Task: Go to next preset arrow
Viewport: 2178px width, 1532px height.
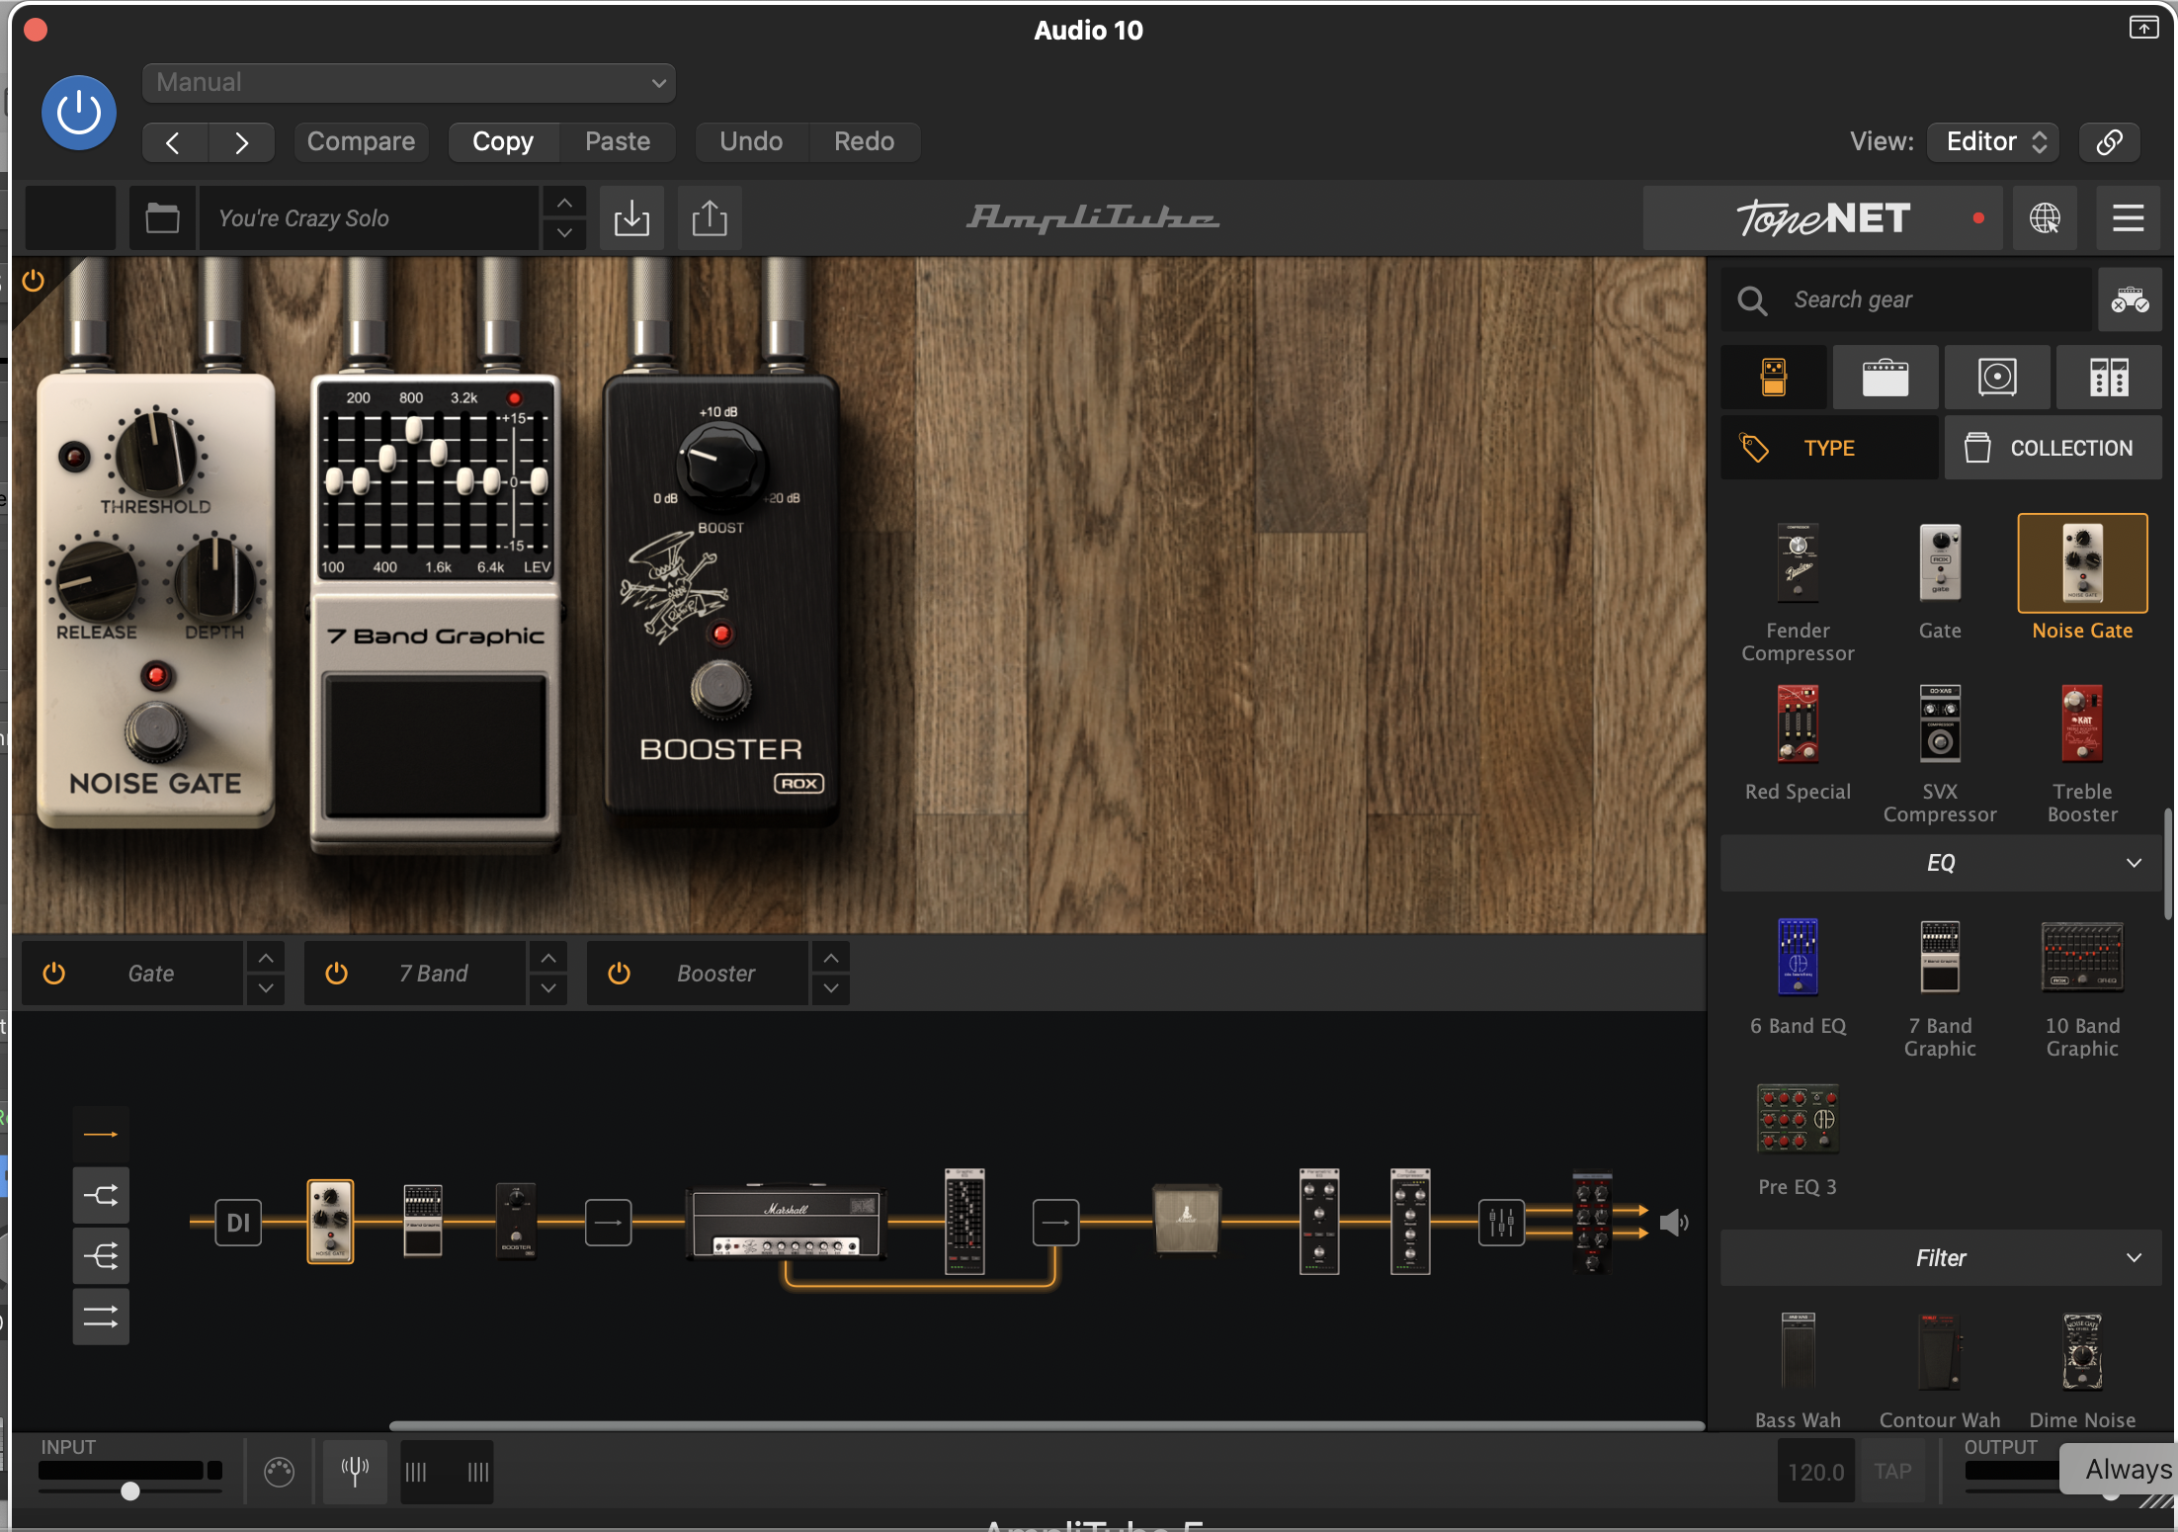Action: [x=242, y=142]
